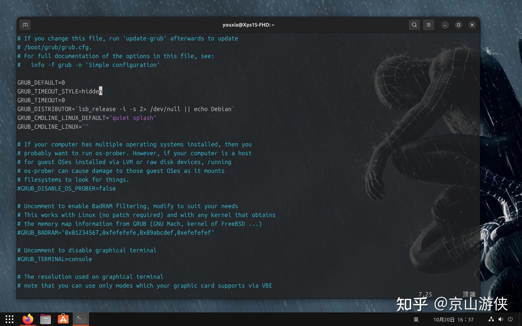Click the search magnifier in terminal header
Viewport: 522px width, 326px height.
tap(414, 25)
